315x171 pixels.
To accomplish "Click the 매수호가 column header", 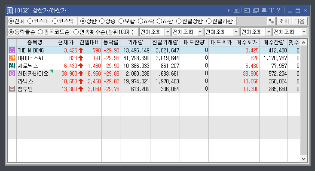I will [x=247, y=43].
